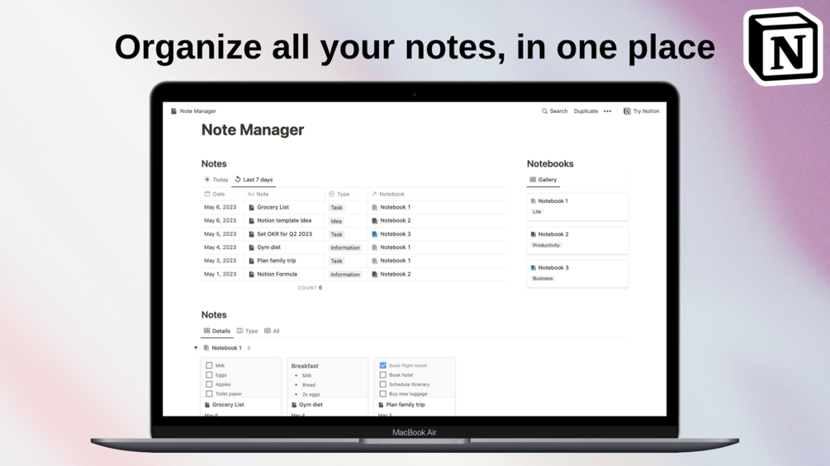Click the Type column header

pos(339,194)
